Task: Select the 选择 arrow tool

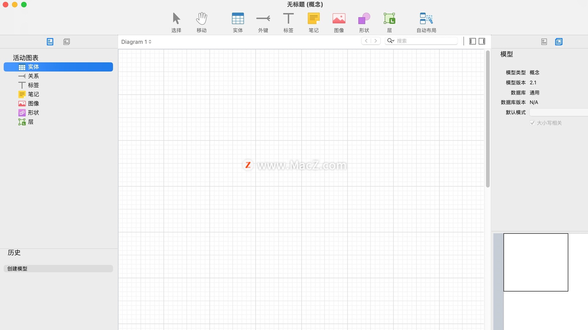Action: tap(176, 22)
